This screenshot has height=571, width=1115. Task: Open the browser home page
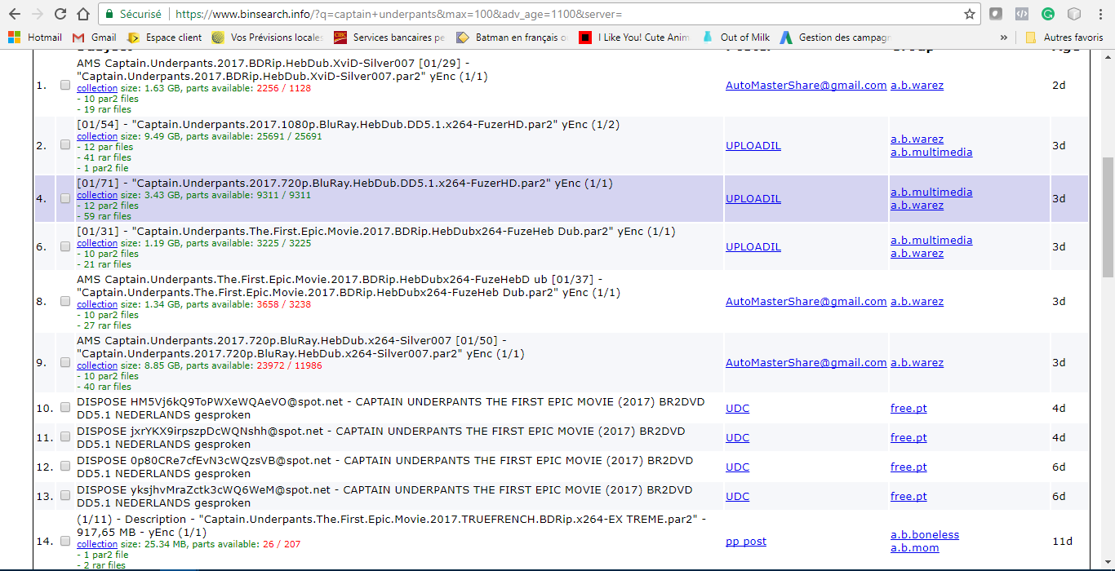click(x=82, y=14)
